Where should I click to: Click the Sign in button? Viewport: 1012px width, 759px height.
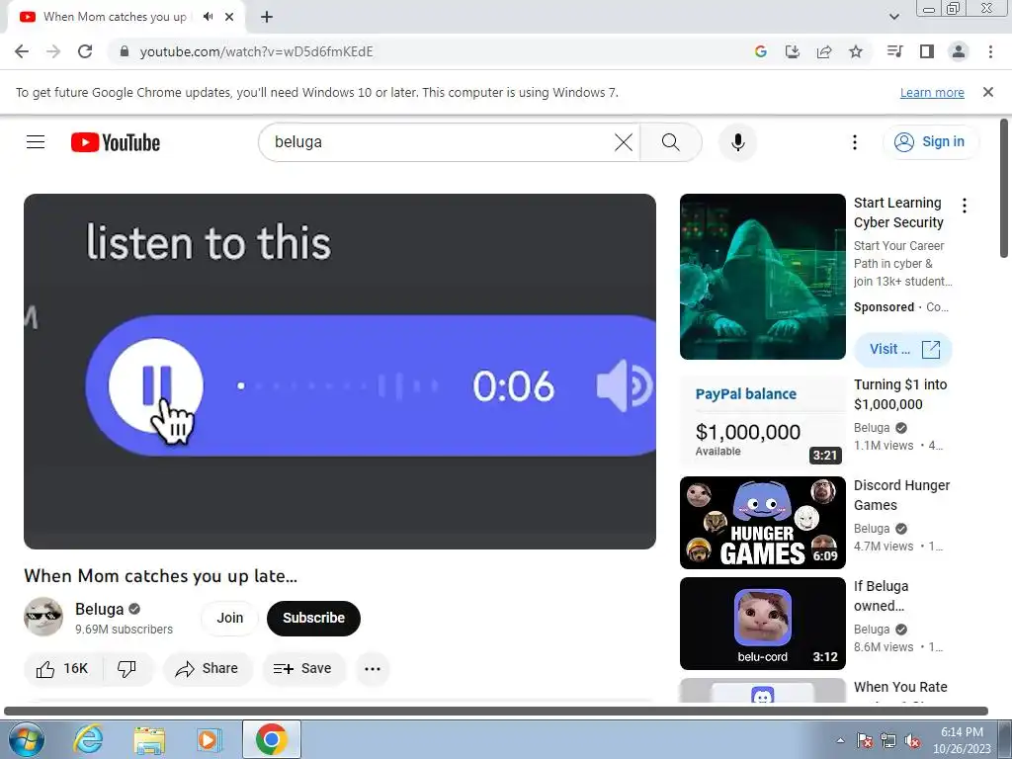tap(931, 142)
